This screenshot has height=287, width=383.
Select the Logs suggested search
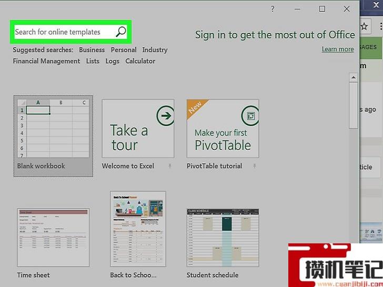click(113, 61)
